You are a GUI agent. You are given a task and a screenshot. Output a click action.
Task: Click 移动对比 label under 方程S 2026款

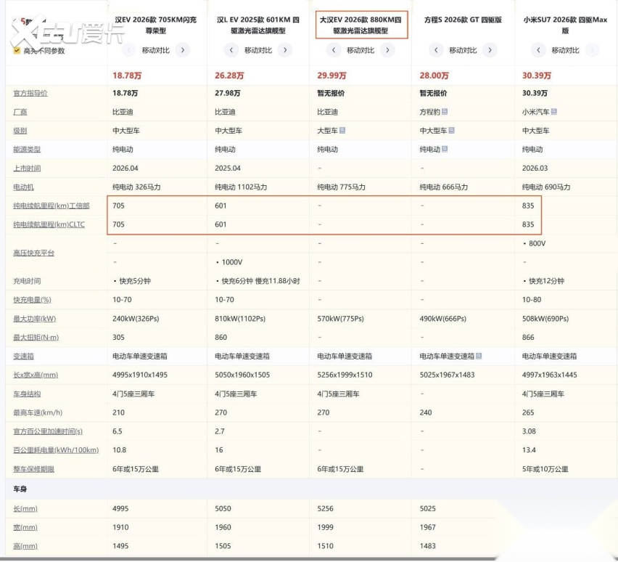tap(463, 50)
